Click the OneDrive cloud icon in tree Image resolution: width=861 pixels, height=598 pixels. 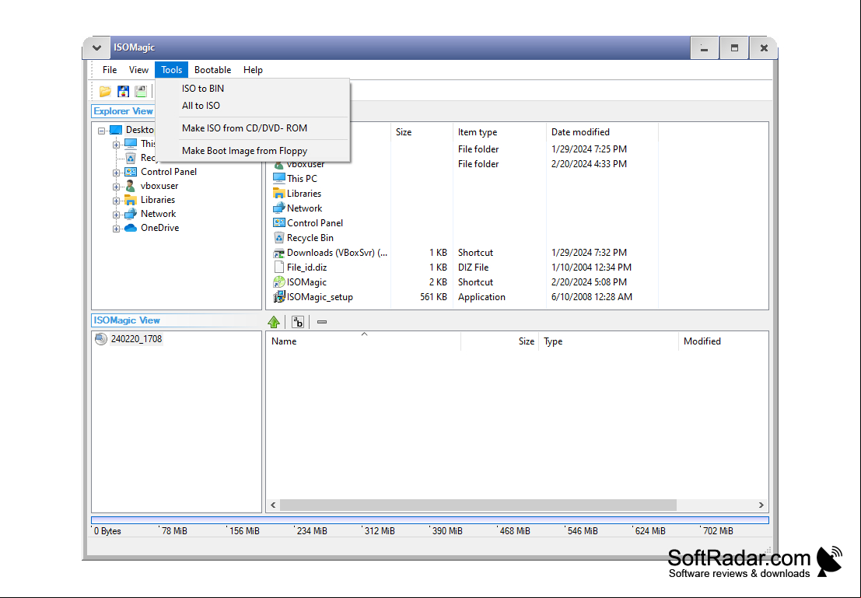tap(131, 228)
